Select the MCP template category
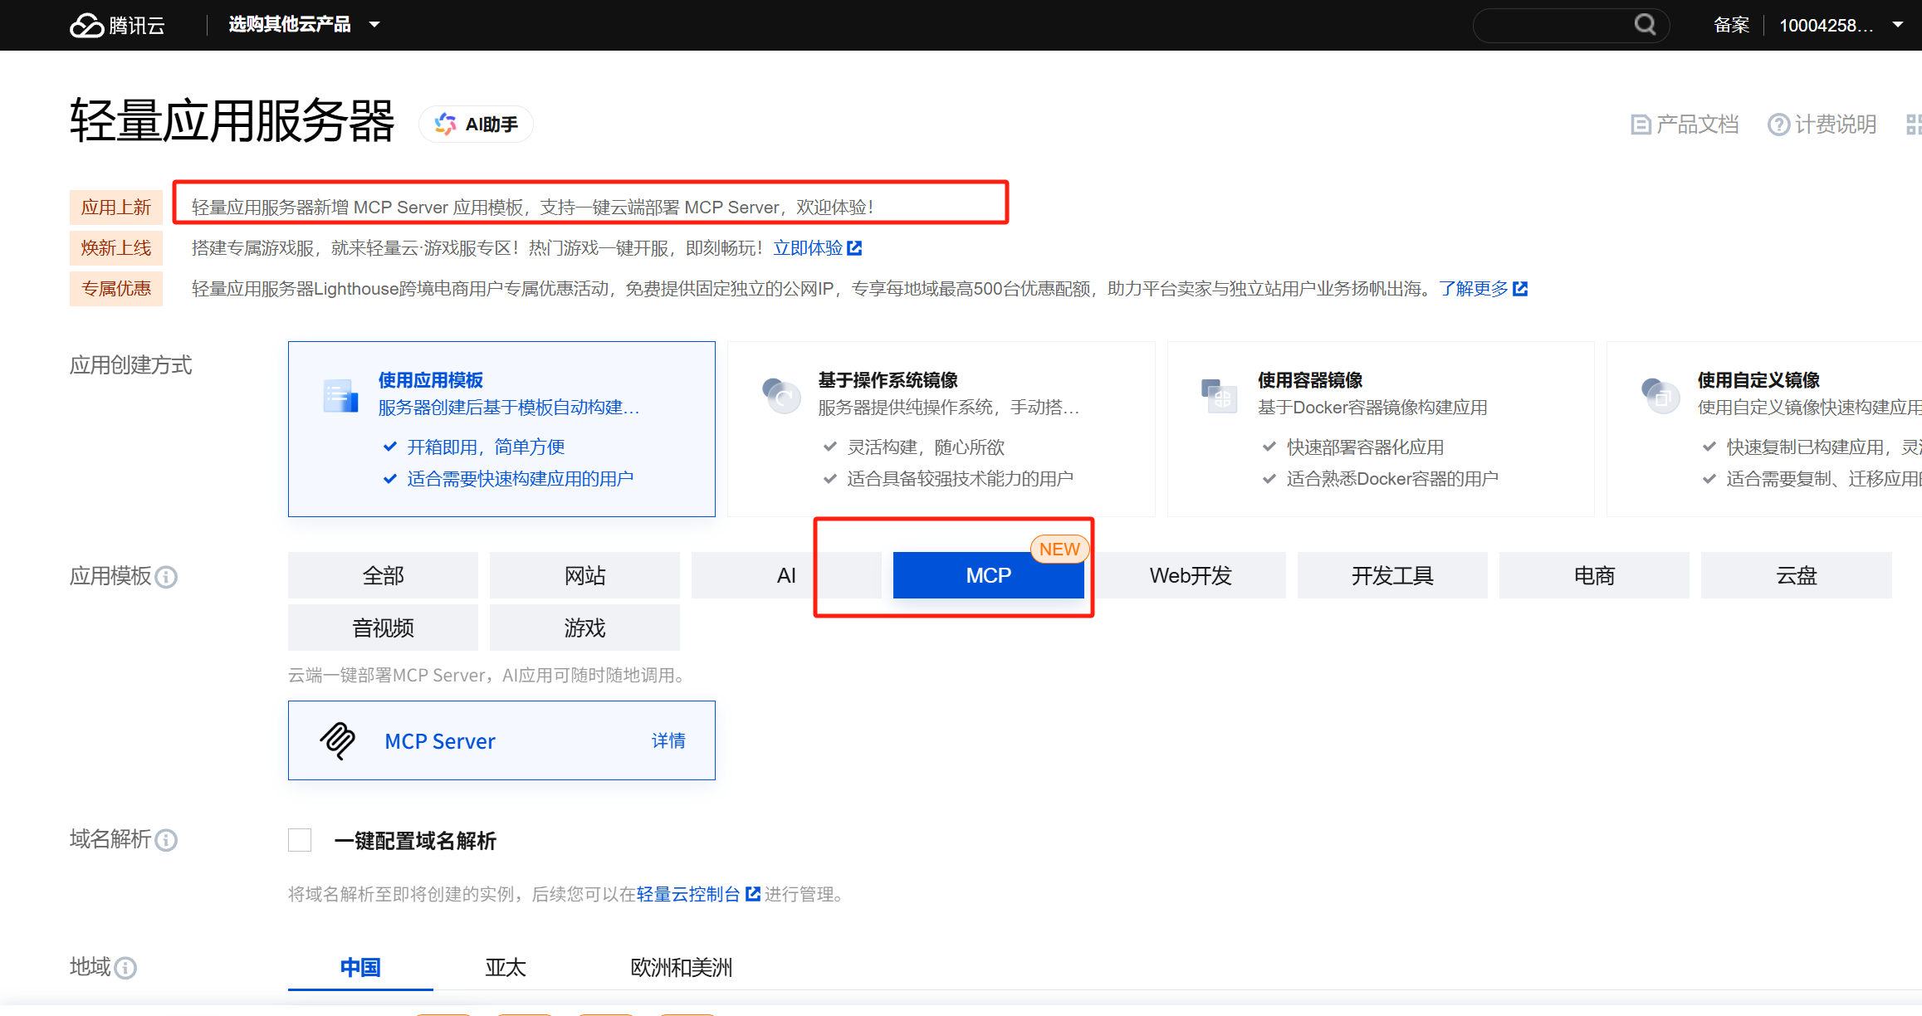 (x=988, y=575)
